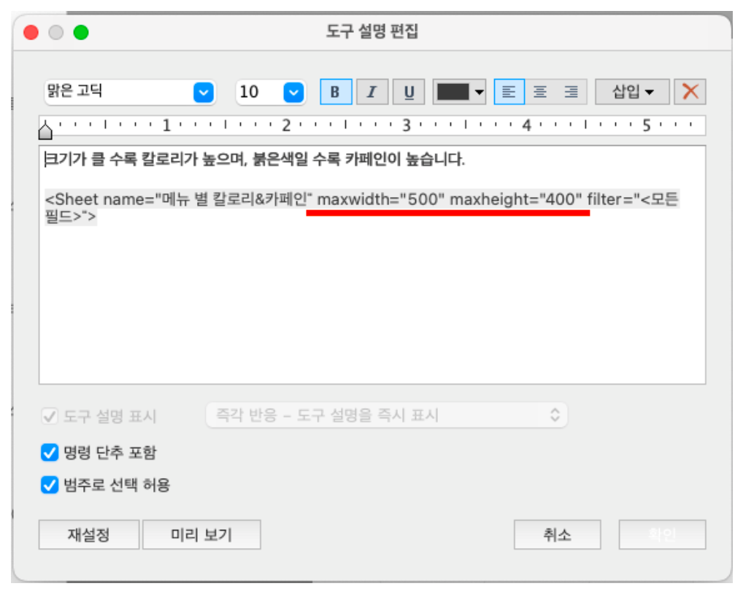Click the 재설정 reset button
This screenshot has width=743, height=597.
point(88,534)
